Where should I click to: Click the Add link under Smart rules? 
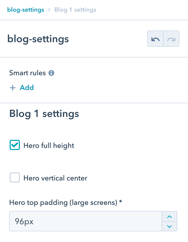(26, 87)
